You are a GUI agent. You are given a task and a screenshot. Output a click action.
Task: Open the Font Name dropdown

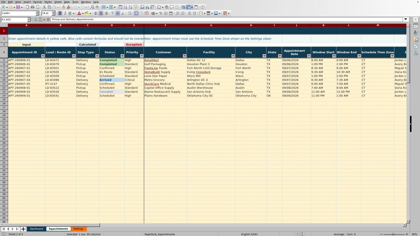coord(37,13)
